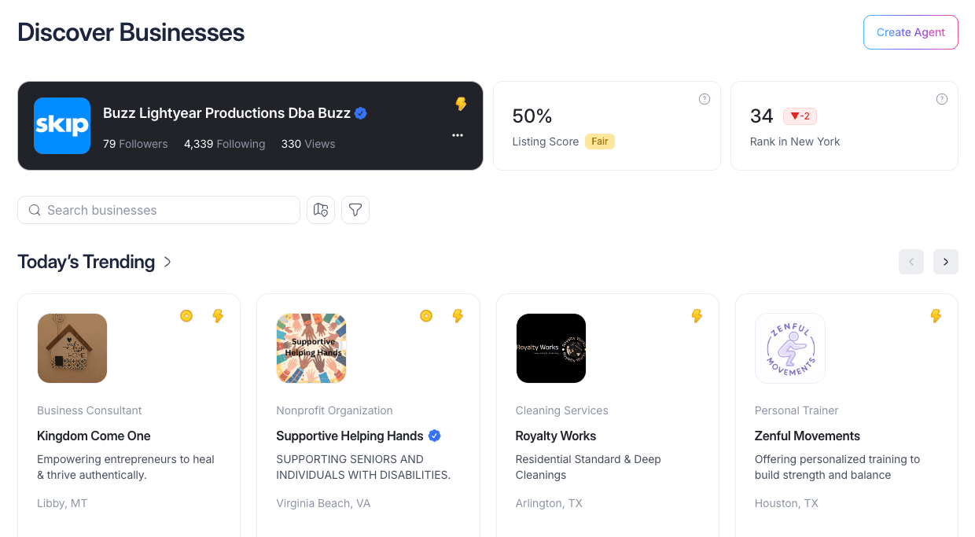Viewport: 975px width, 537px height.
Task: Open the Kingdom Come One business listing
Action: coord(94,436)
